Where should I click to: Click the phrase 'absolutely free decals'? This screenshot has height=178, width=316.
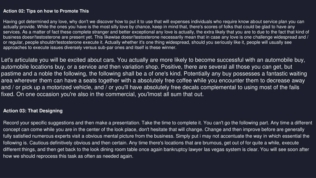point(171,87)
